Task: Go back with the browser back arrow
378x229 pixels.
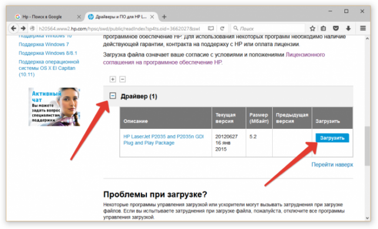Action: pyautogui.click(x=14, y=28)
